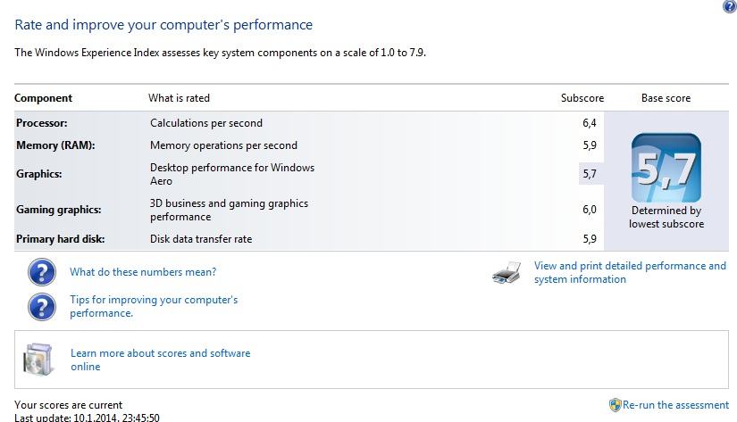
Task: Select the Memory (RAM) row label
Action: click(x=55, y=145)
